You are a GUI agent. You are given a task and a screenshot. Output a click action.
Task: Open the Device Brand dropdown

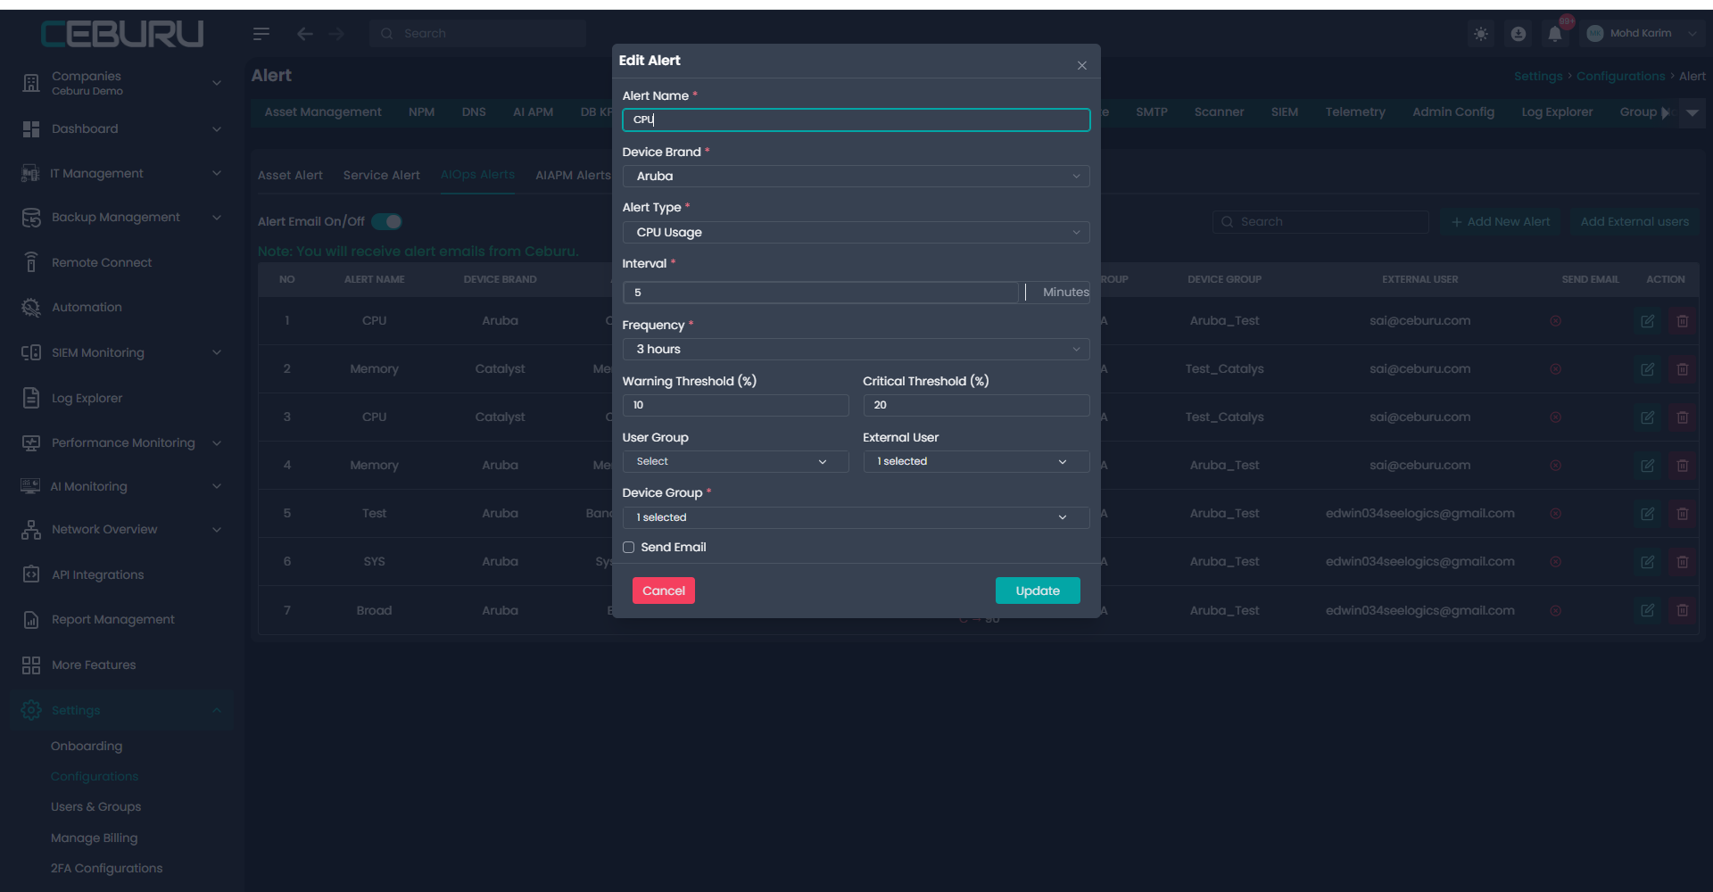coord(856,177)
